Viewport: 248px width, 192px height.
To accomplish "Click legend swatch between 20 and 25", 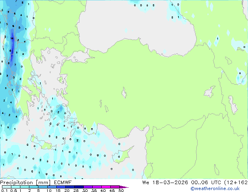I will click(70, 187).
